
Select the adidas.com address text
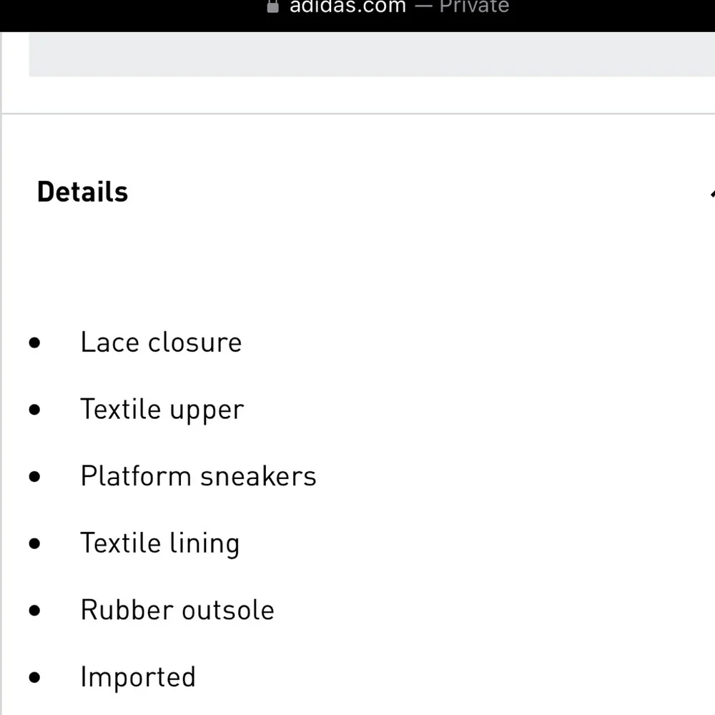pos(347,6)
